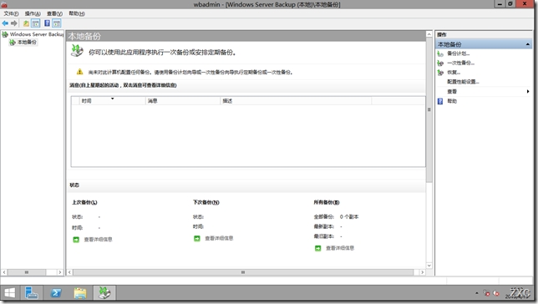Click the warning triangle icon

[x=79, y=72]
